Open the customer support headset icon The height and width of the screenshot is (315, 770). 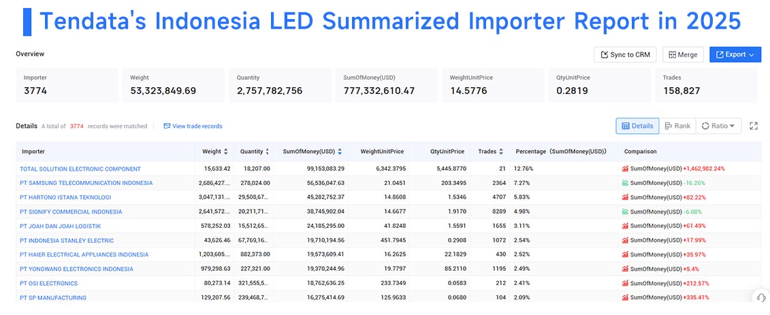(760, 297)
